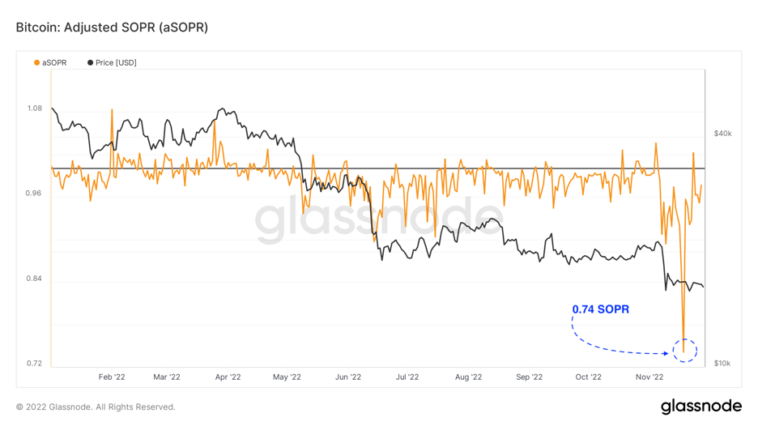Select the Jun '22 x-axis label
Image resolution: width=758 pixels, height=426 pixels.
pos(348,377)
